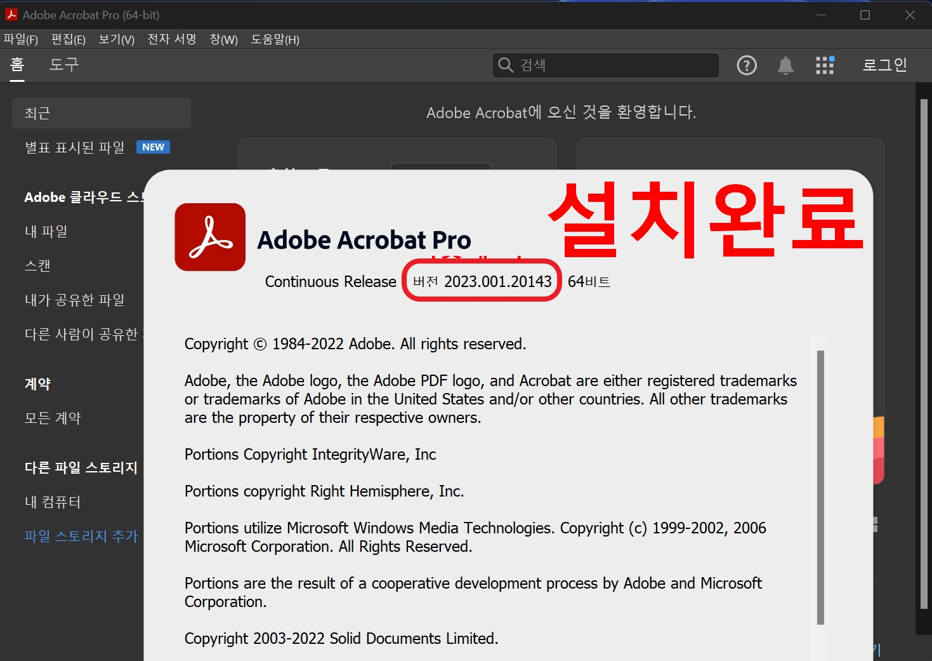
Task: Open the 전자 서명 menu
Action: pyautogui.click(x=172, y=39)
